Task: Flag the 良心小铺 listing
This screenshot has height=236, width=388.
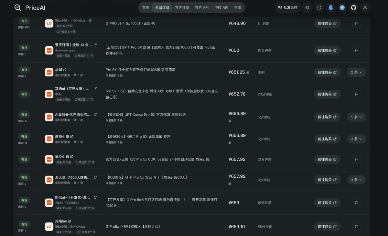Action: tap(357, 159)
